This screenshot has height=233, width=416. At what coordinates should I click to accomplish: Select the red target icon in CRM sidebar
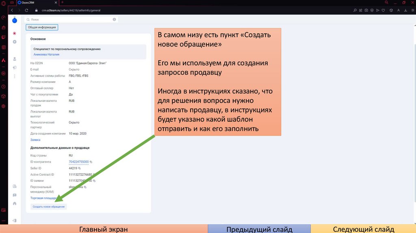point(15,33)
